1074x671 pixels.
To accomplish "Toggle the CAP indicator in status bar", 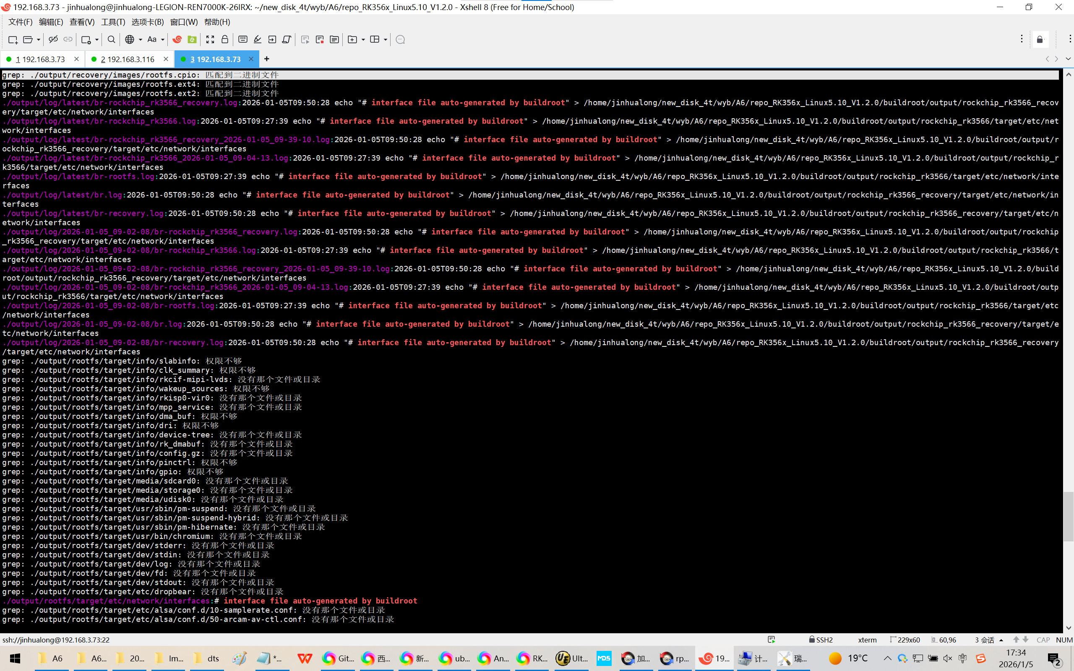I will click(1043, 640).
